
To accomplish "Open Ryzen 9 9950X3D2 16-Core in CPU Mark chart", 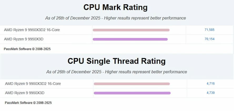I will 32,30.
